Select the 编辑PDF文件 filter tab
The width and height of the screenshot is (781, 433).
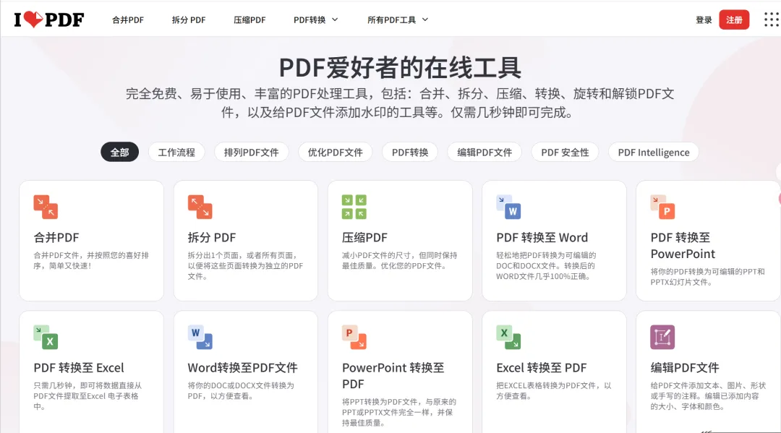click(485, 153)
